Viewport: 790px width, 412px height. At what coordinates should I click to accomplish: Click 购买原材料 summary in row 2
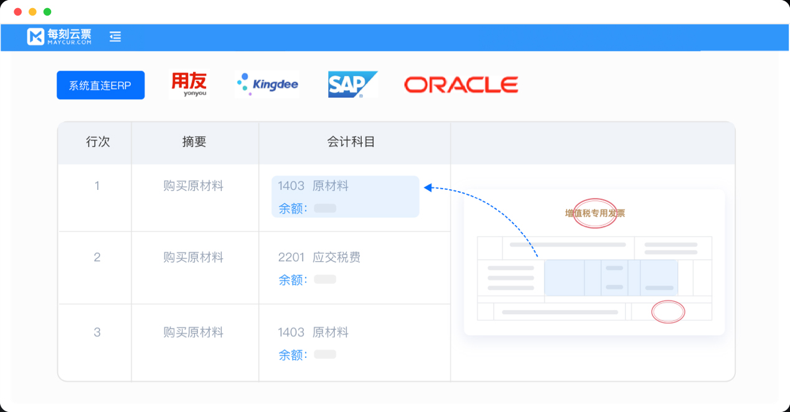click(x=193, y=258)
